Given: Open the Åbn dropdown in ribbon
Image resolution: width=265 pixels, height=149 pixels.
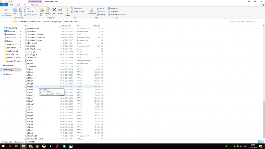Looking at the screenshot, I should click(x=100, y=8).
